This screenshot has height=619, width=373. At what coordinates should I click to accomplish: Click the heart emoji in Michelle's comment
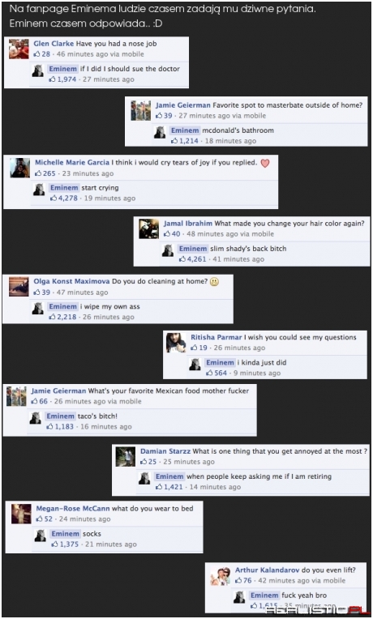coord(265,163)
